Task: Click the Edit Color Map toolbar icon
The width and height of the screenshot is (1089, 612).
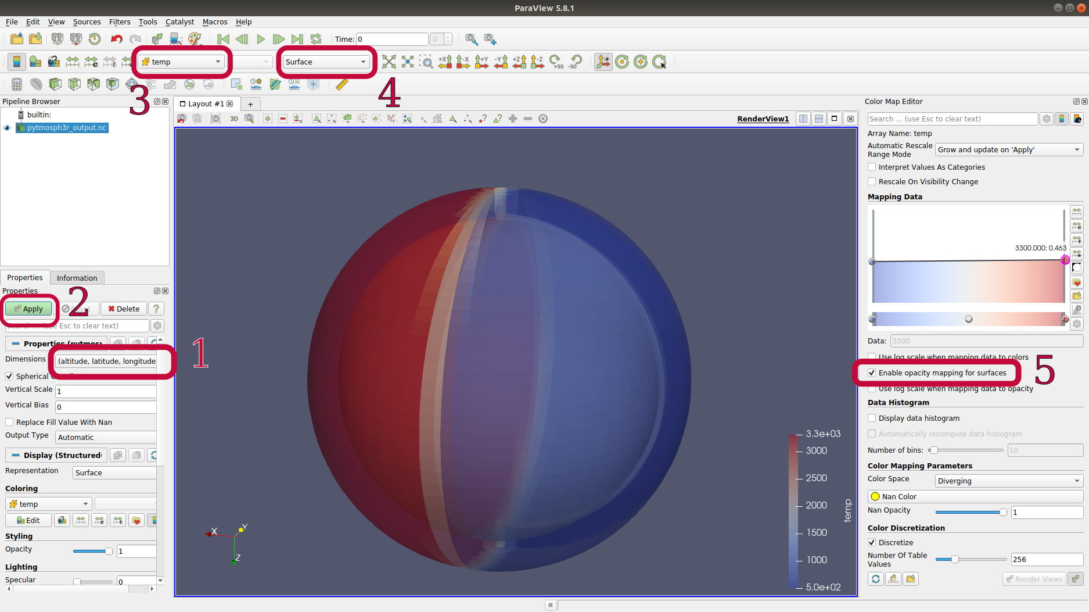Action: point(35,62)
